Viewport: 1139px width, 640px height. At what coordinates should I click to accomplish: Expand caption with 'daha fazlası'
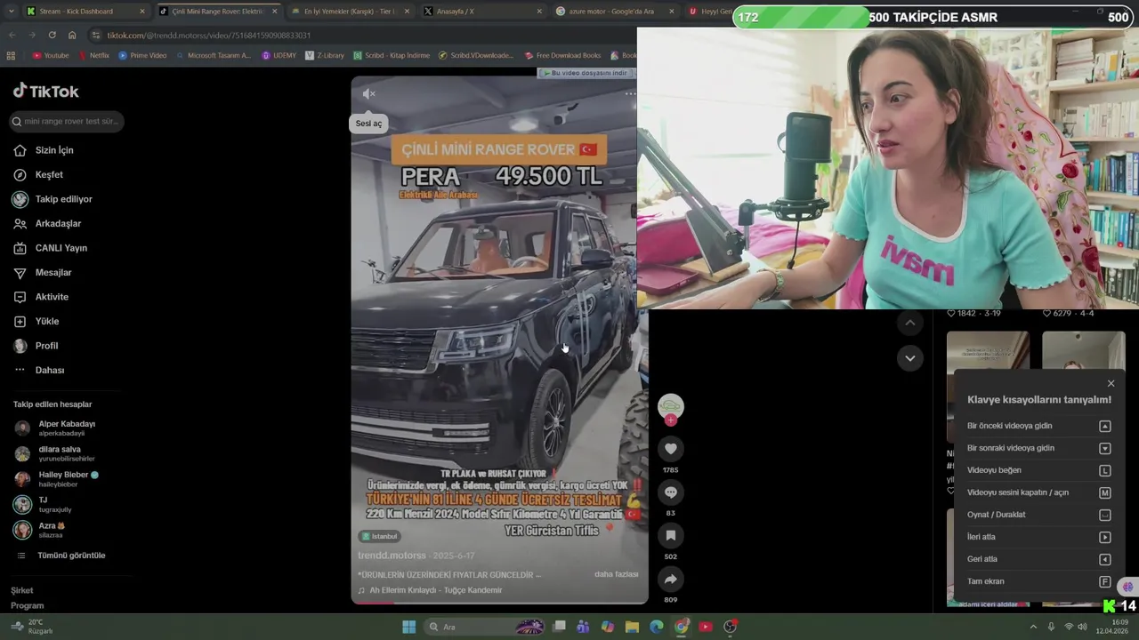(616, 574)
